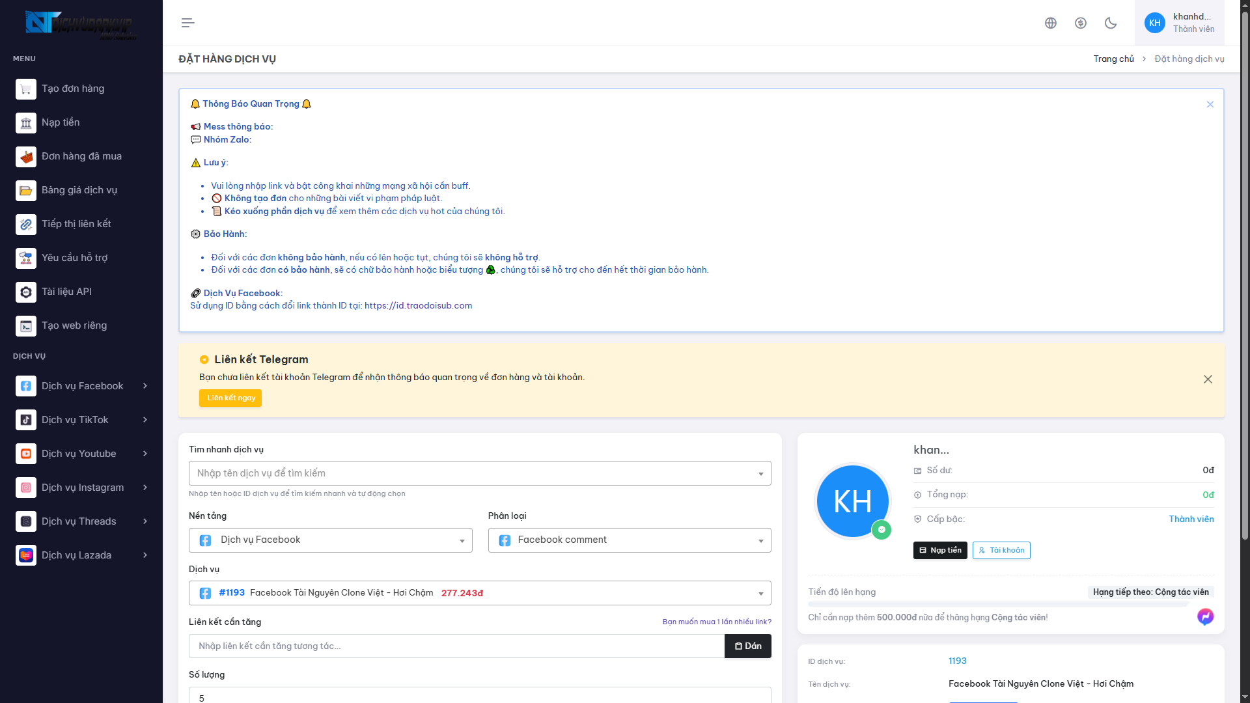Click the Tiến độ lên hạng progress bar
This screenshot has width=1250, height=703.
point(1011,604)
